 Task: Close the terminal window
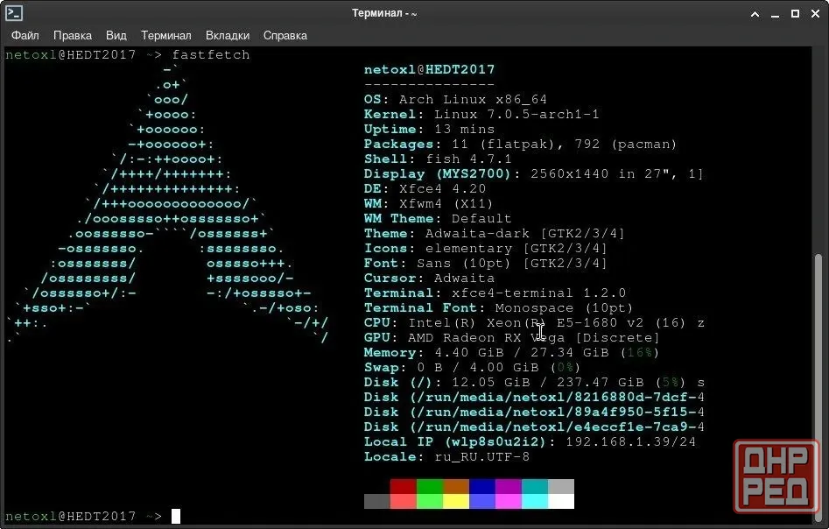click(x=815, y=14)
